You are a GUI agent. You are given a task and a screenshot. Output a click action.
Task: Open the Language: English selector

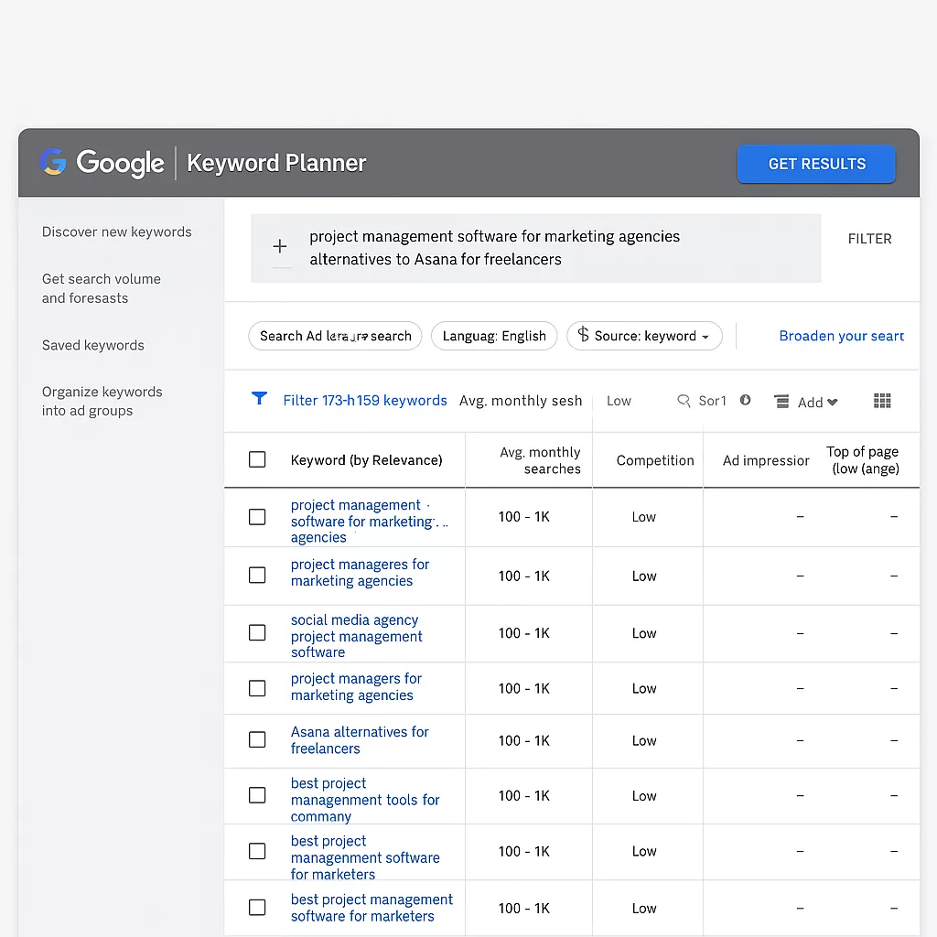494,336
